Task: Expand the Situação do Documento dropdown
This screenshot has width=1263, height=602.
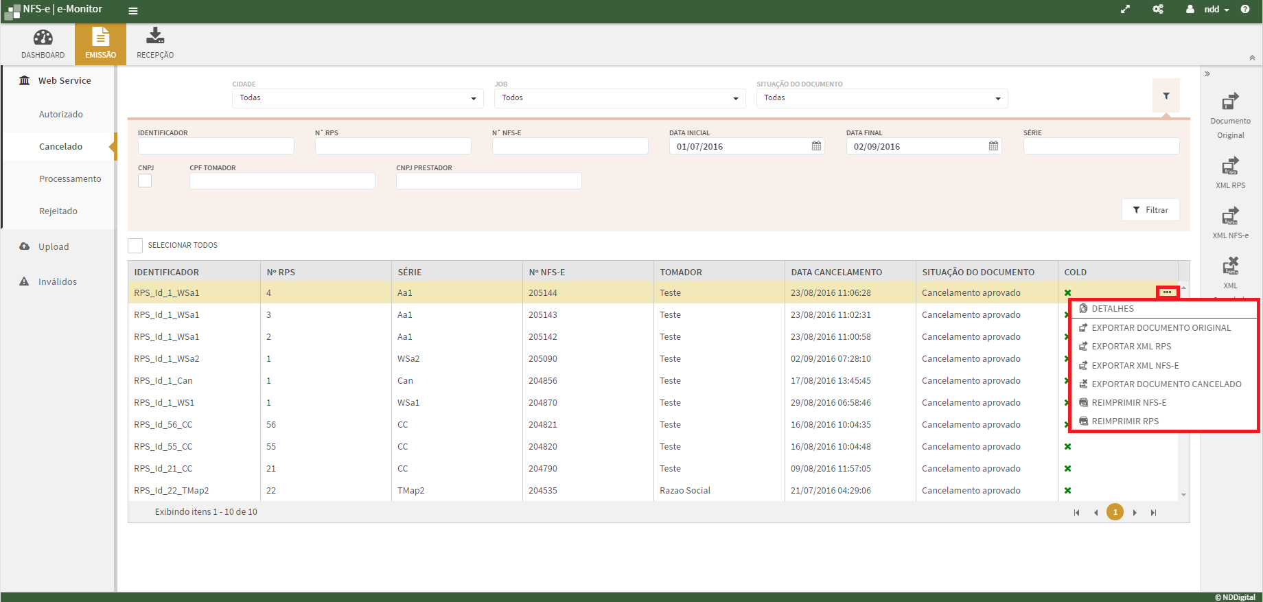Action: click(881, 98)
